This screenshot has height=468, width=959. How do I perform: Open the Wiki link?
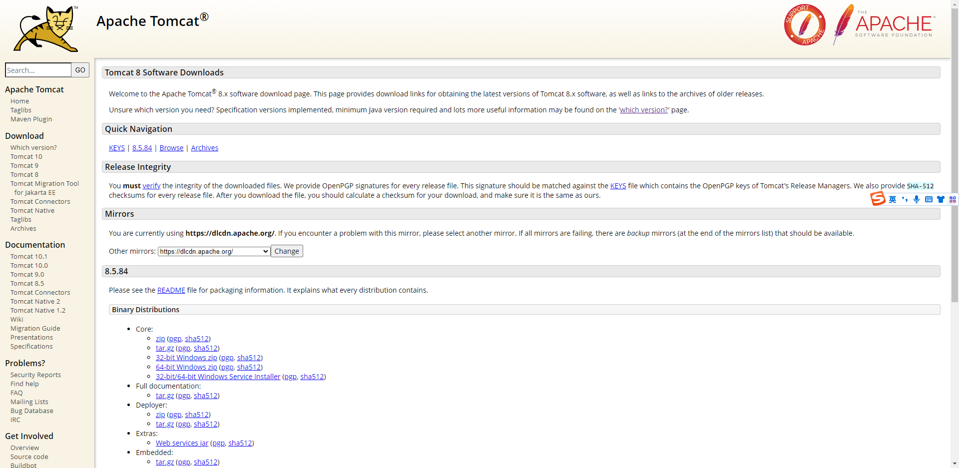(17, 319)
